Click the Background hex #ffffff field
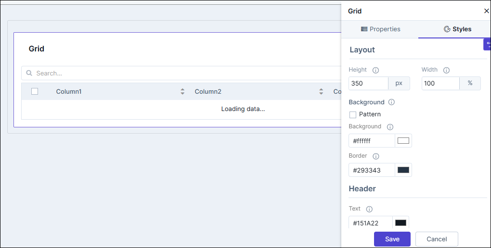 pyautogui.click(x=372, y=141)
